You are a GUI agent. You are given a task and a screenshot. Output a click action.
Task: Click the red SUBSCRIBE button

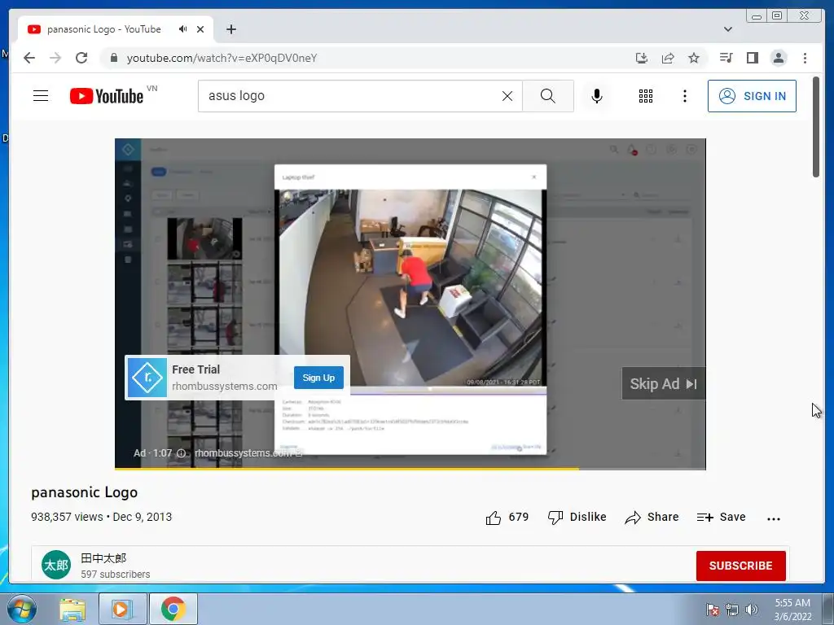click(x=741, y=566)
